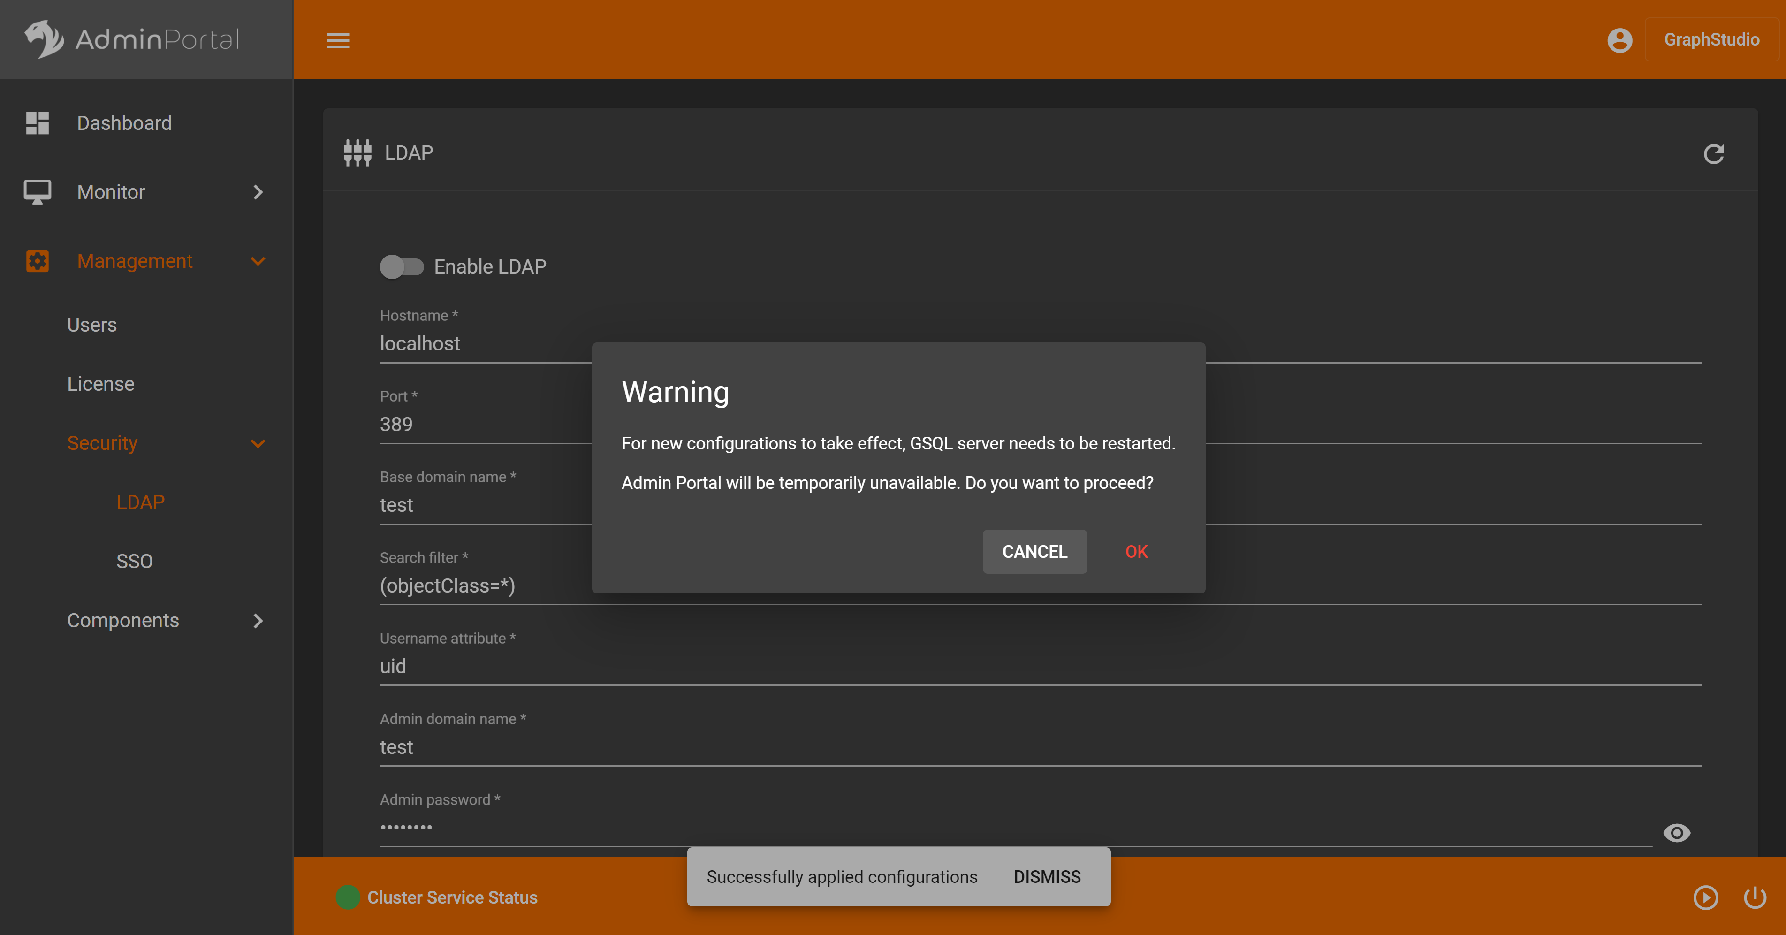Expand the Components submenu chevron

258,620
